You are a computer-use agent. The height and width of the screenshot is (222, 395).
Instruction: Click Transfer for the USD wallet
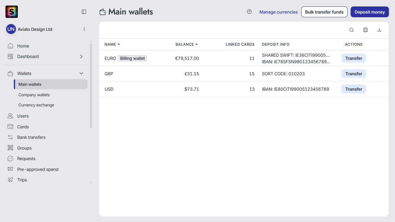click(354, 89)
